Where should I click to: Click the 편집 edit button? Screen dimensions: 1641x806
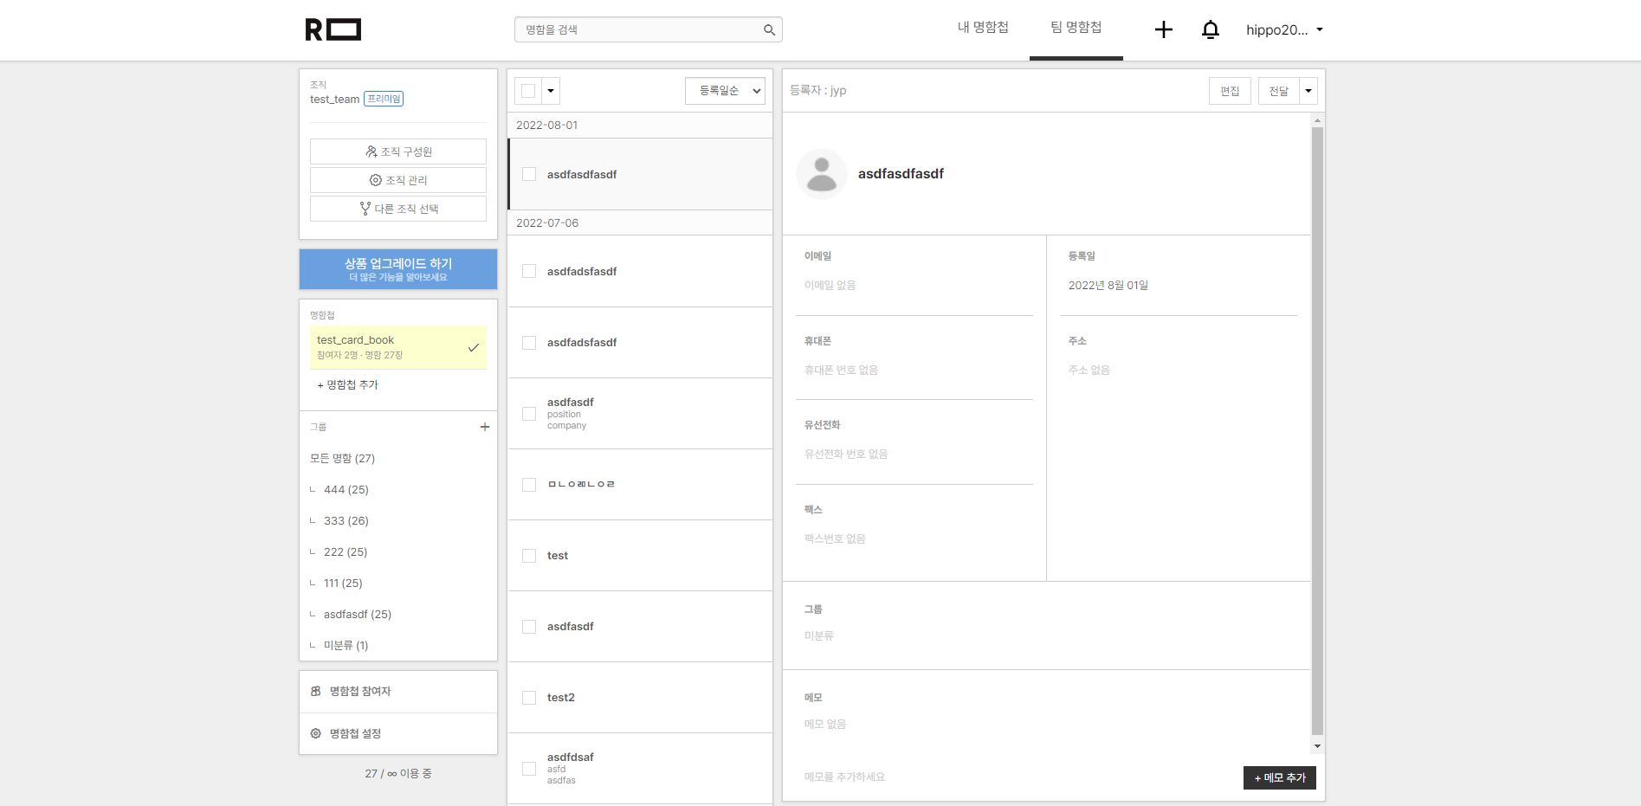click(1230, 91)
